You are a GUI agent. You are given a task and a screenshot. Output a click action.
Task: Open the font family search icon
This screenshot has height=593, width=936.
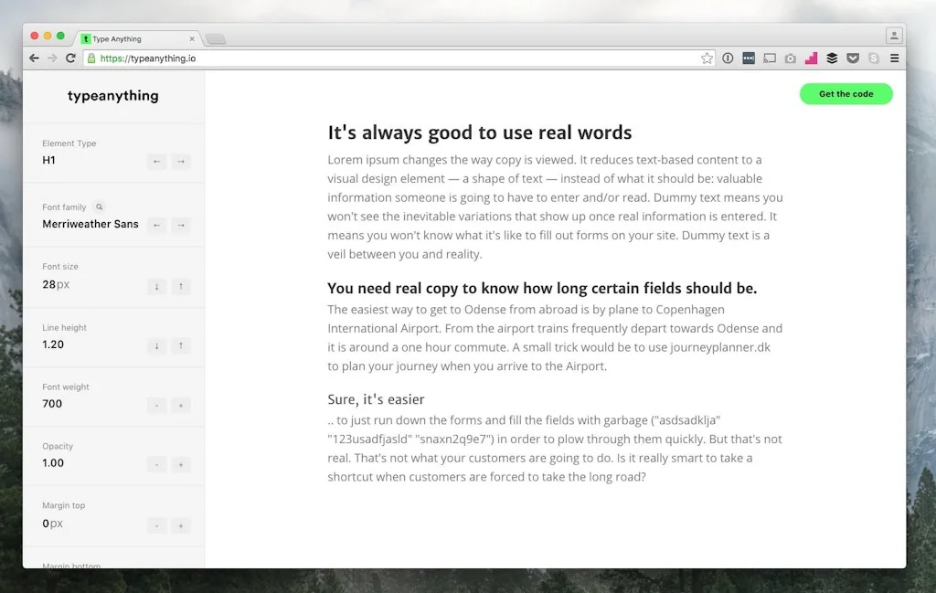click(x=101, y=206)
